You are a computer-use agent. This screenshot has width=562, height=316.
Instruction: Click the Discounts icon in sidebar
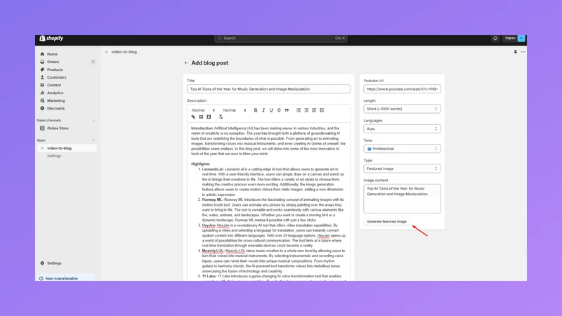click(x=42, y=108)
